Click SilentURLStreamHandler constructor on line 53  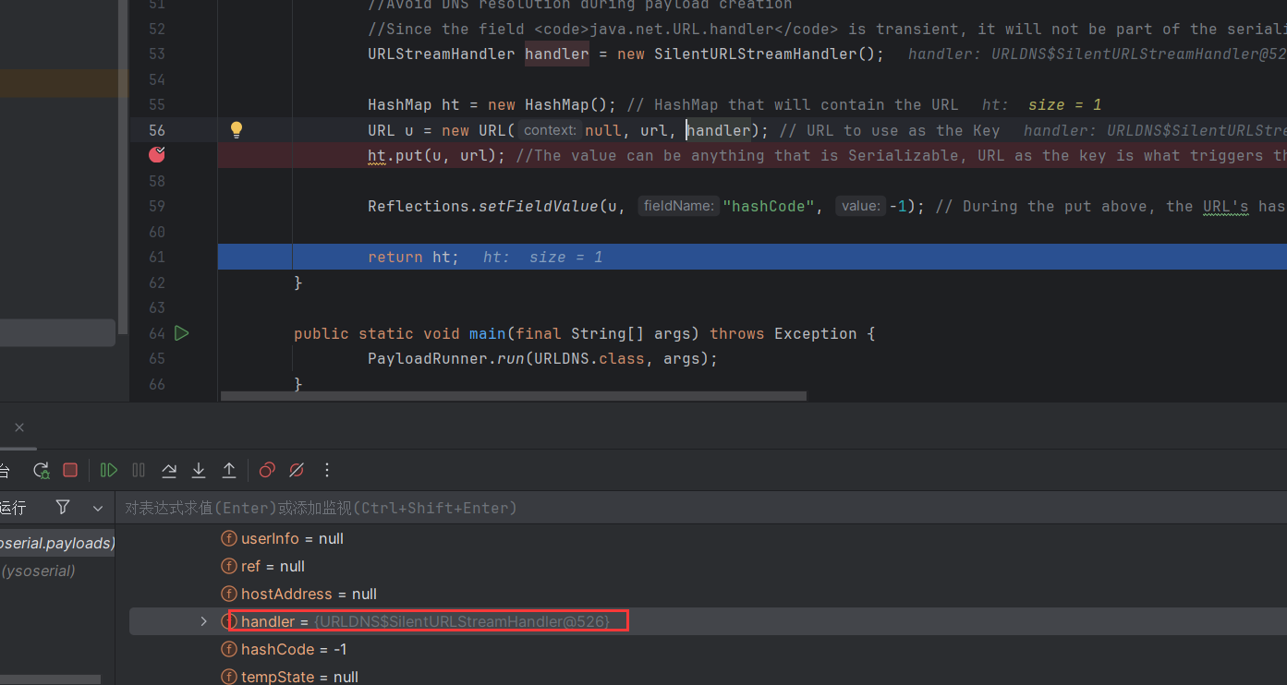765,54
